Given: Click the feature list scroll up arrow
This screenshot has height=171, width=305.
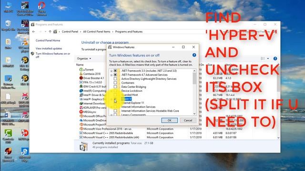Looking at the screenshot, I should 194,71.
